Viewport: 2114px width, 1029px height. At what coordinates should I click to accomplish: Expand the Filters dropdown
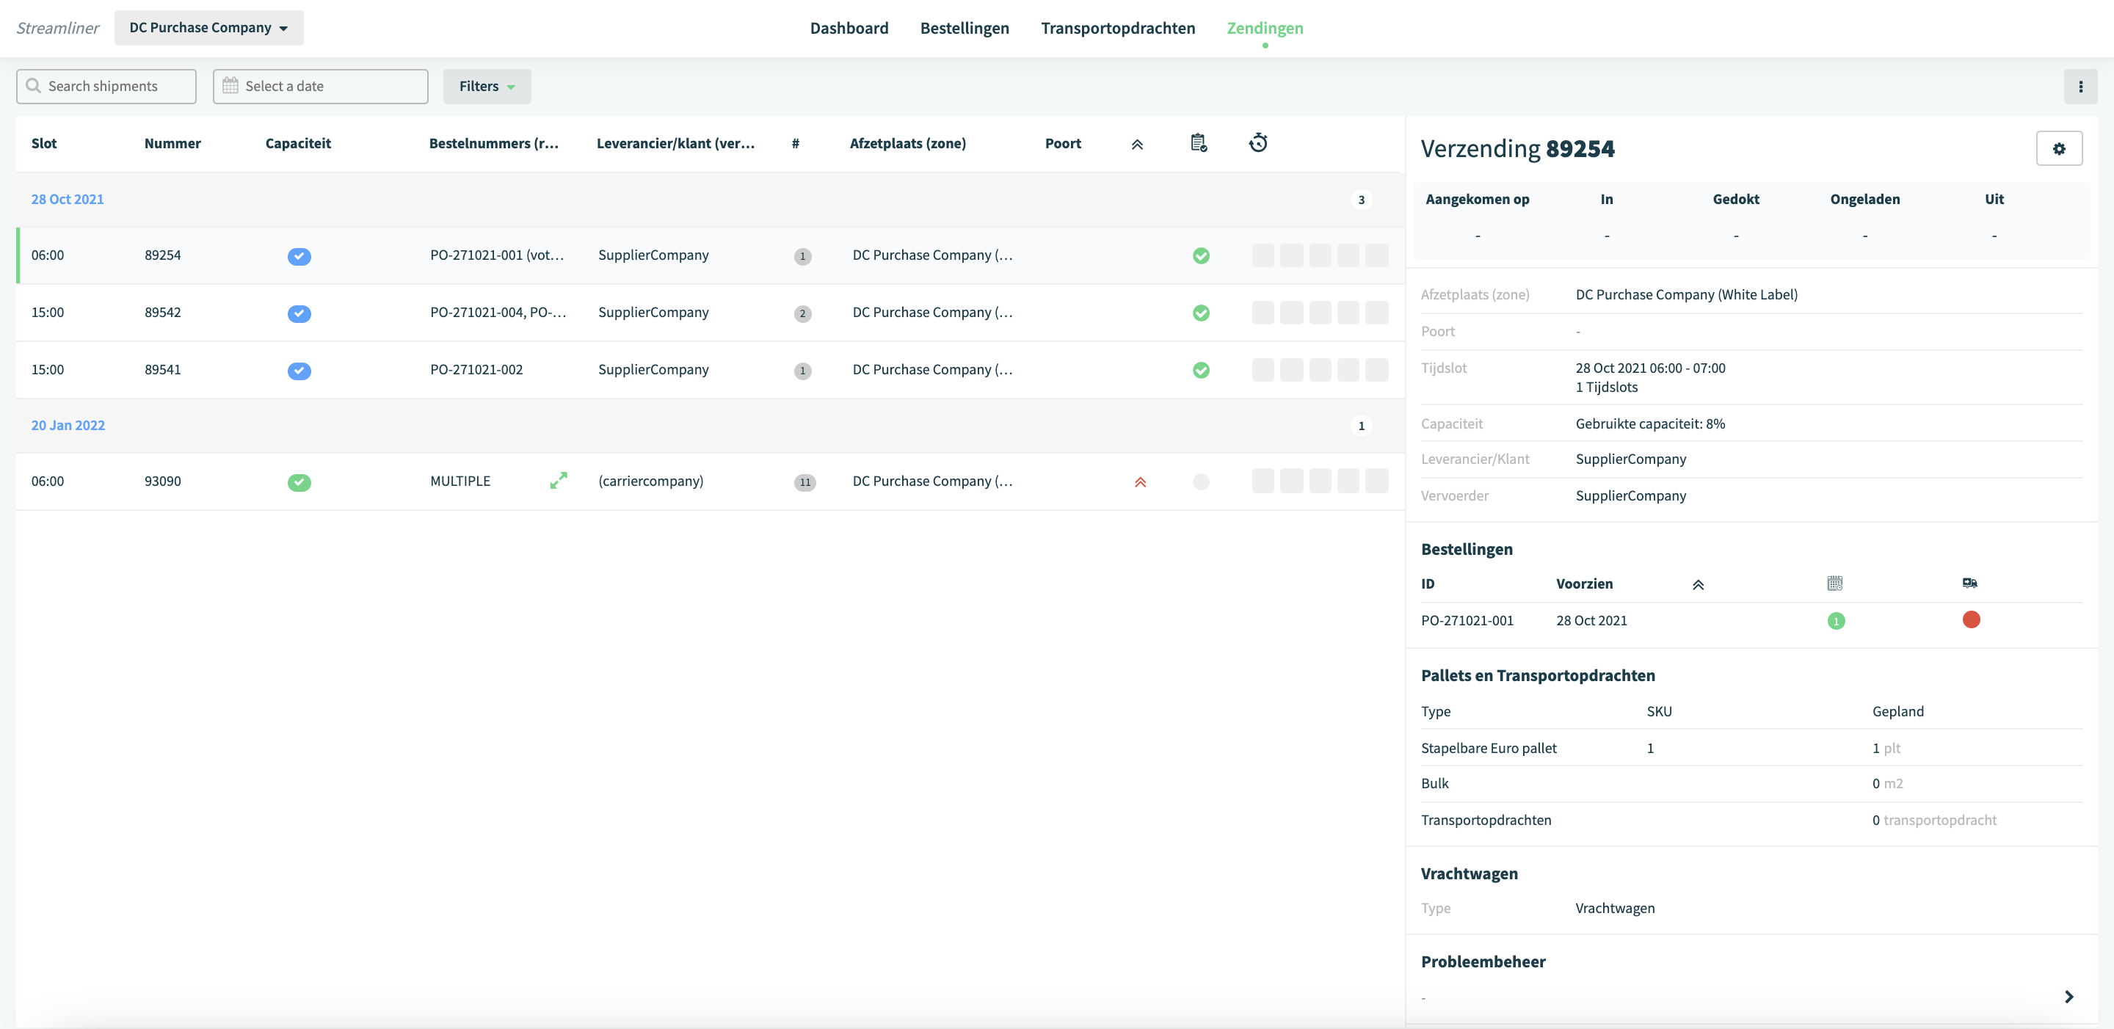pyautogui.click(x=487, y=86)
